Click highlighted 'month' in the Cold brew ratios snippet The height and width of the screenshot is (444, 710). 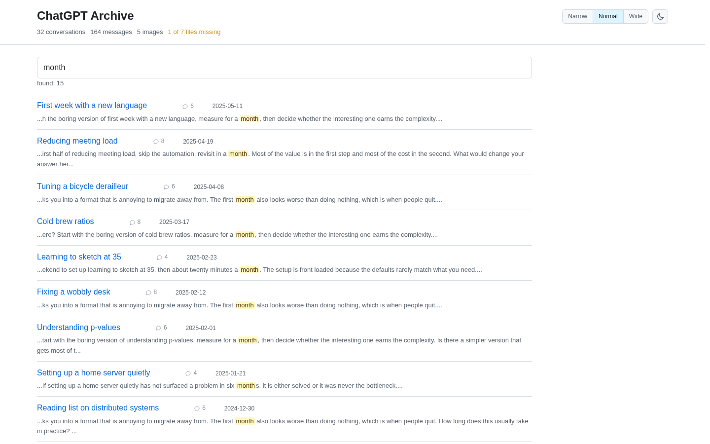click(x=245, y=235)
